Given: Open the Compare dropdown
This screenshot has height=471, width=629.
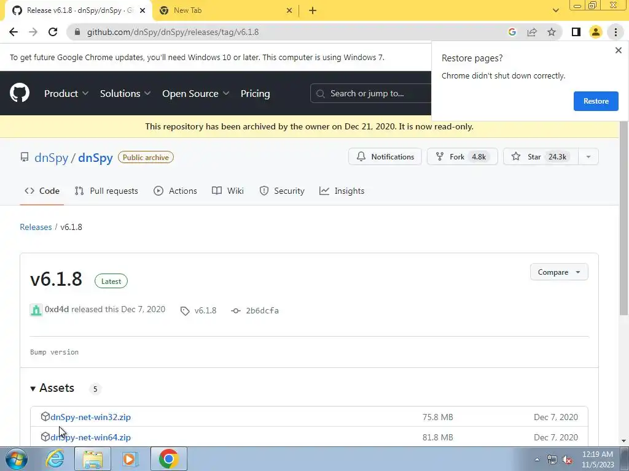Looking at the screenshot, I should click(559, 272).
